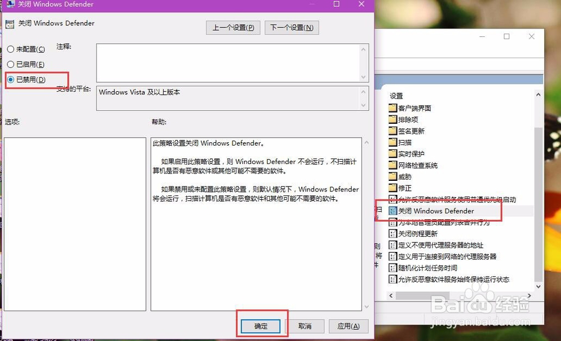
Task: Click the up arrow of supported platform scrollbar
Action: (x=364, y=92)
